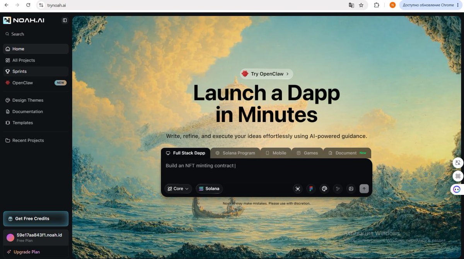Open Sprints section
464x259 pixels.
(x=36, y=72)
